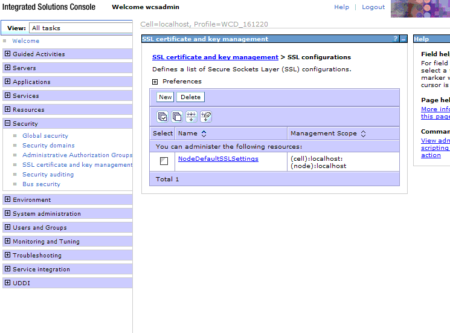This screenshot has height=333, width=450.
Task: Sort the table by Management Scope
Action: coord(364,134)
